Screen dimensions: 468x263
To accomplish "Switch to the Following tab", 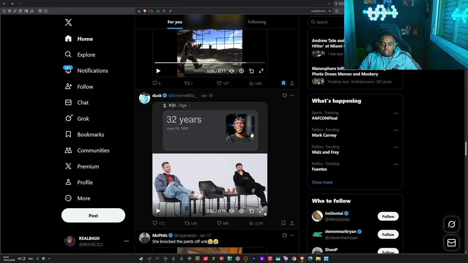I will click(x=257, y=22).
